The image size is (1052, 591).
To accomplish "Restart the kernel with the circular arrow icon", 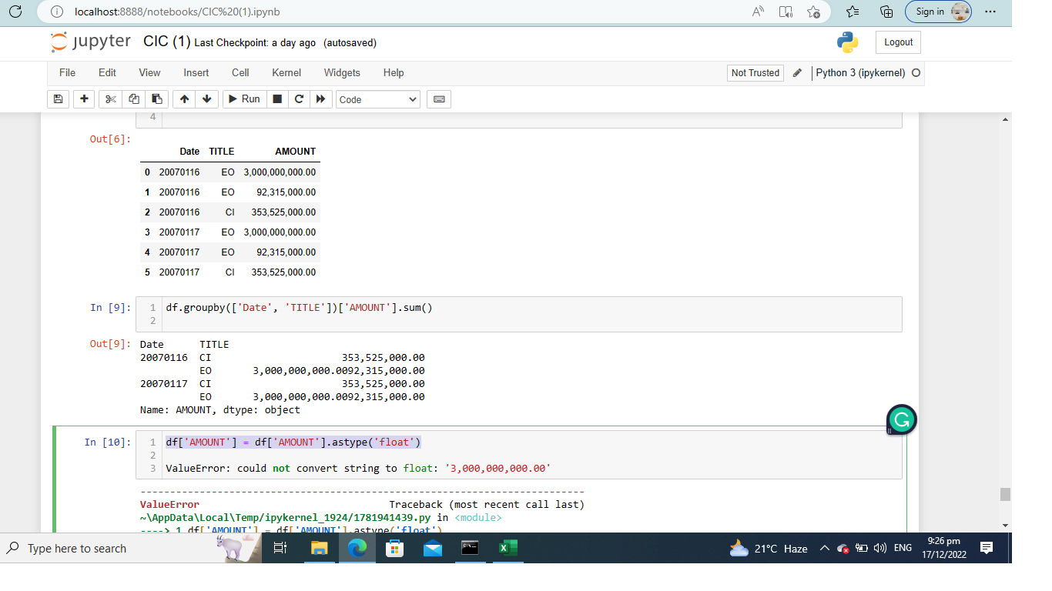I will coord(299,99).
